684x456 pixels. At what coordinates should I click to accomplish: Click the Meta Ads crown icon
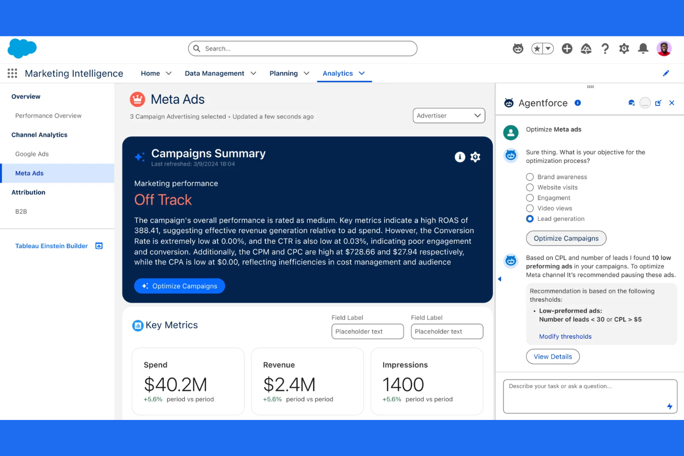(x=137, y=99)
